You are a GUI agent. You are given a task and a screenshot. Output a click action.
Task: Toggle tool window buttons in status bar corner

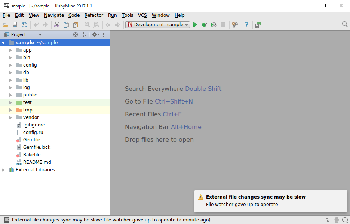pyautogui.click(x=6, y=220)
